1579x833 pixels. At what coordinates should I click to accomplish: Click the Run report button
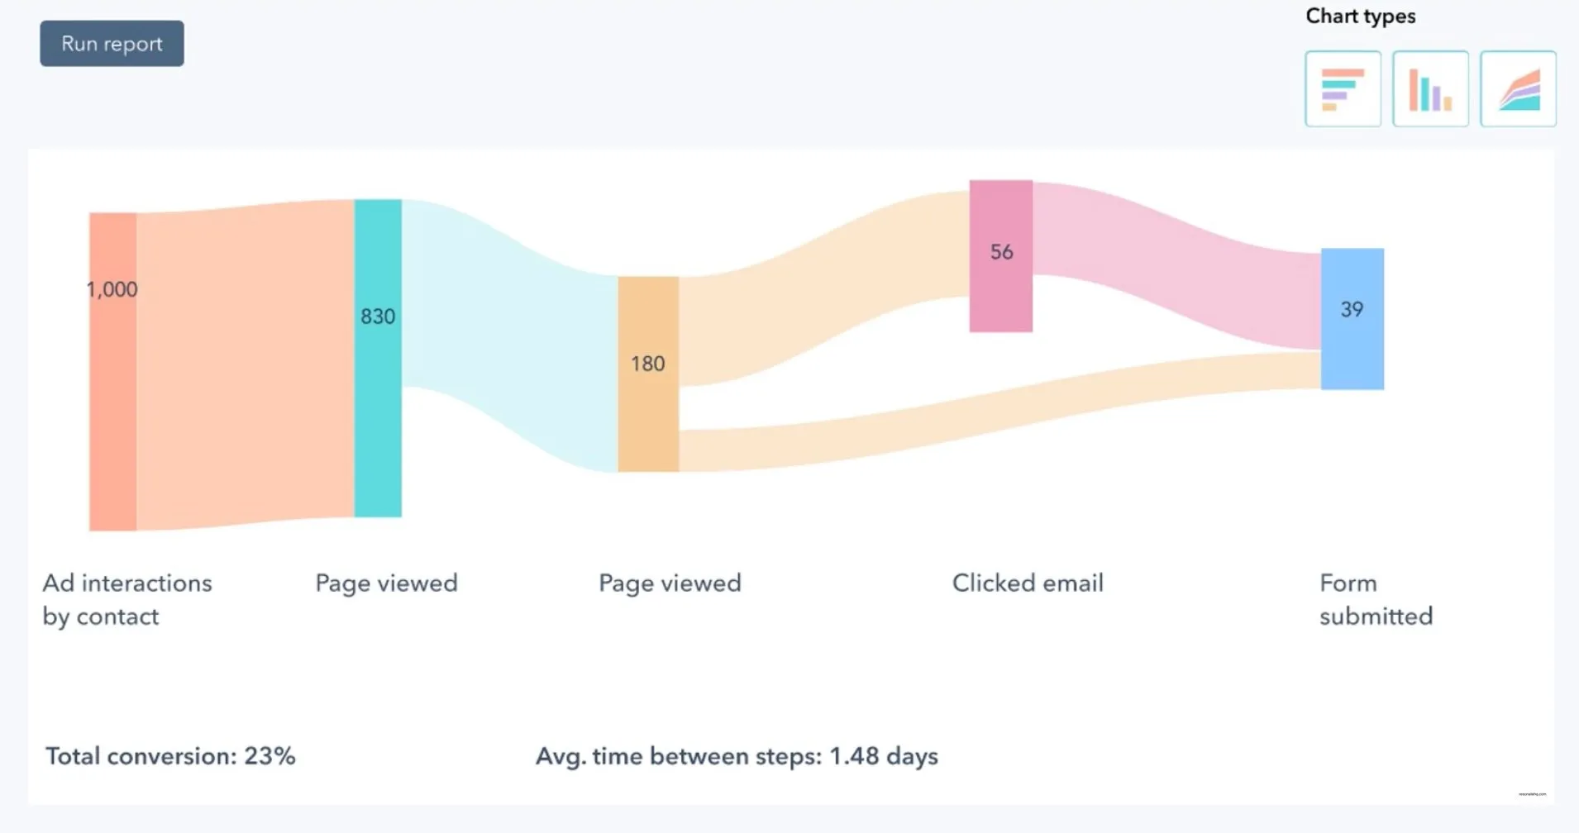click(x=111, y=43)
